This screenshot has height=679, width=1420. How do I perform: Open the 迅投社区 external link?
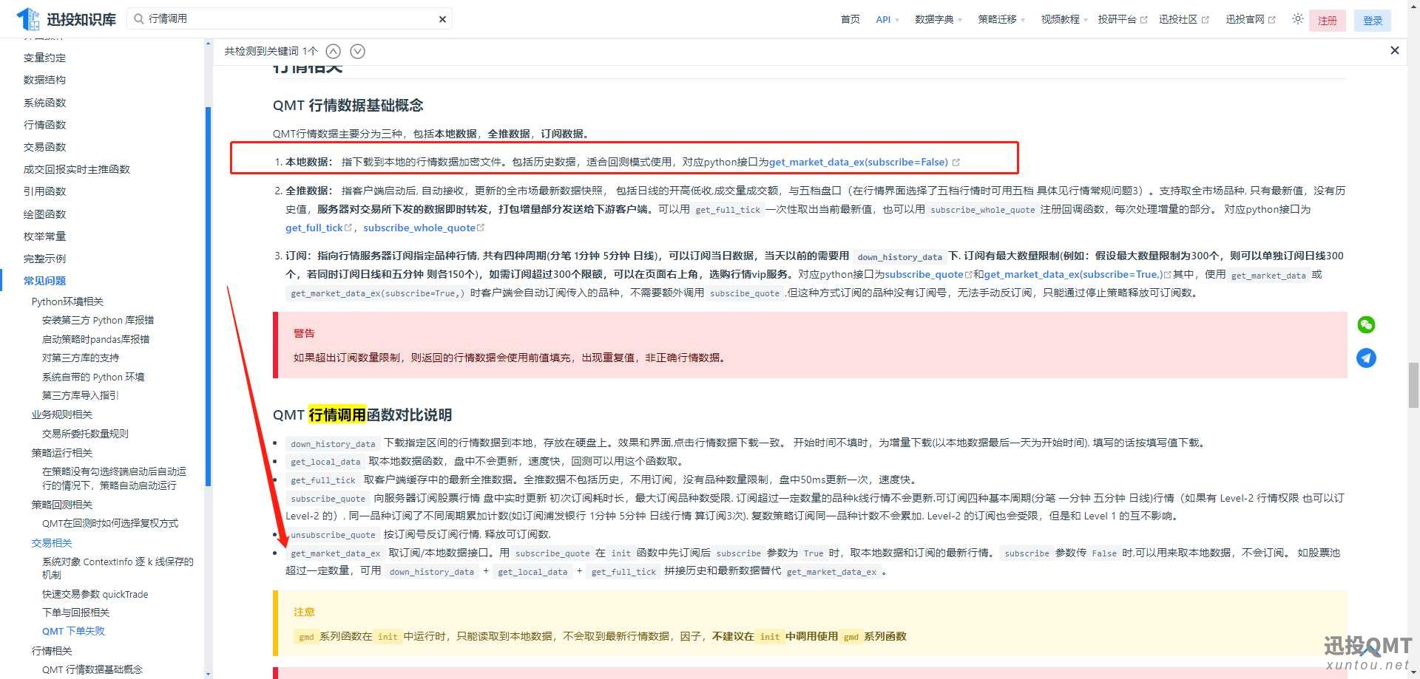1183,19
